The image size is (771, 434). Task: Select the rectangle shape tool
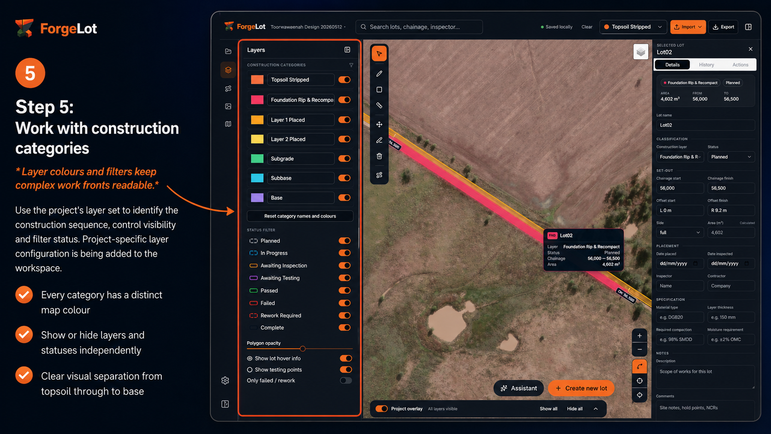379,89
